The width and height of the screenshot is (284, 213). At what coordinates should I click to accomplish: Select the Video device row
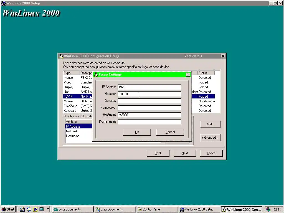pyautogui.click(x=139, y=82)
